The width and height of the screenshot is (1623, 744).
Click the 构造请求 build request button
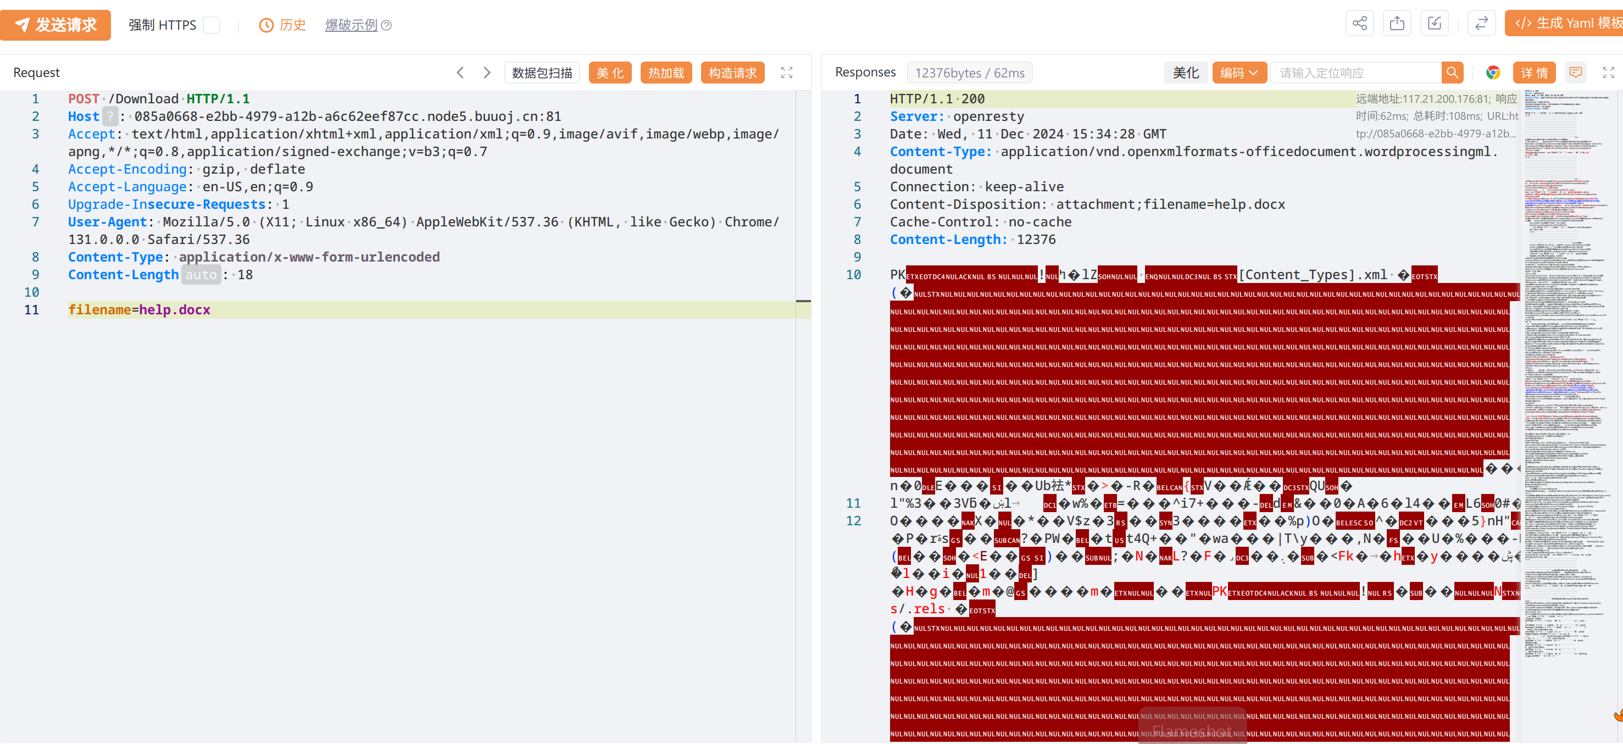coord(732,73)
